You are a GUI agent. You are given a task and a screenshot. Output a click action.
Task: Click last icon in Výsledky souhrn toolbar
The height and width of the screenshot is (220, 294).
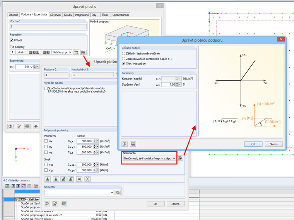[x=36, y=186]
